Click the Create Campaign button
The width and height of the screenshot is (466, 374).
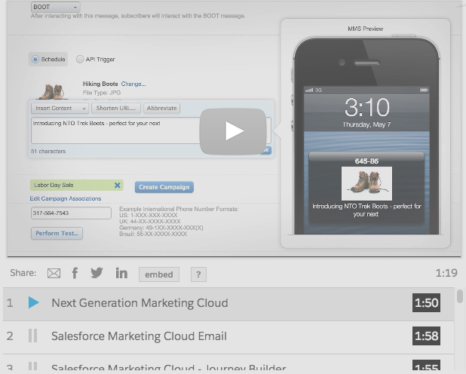pyautogui.click(x=164, y=187)
